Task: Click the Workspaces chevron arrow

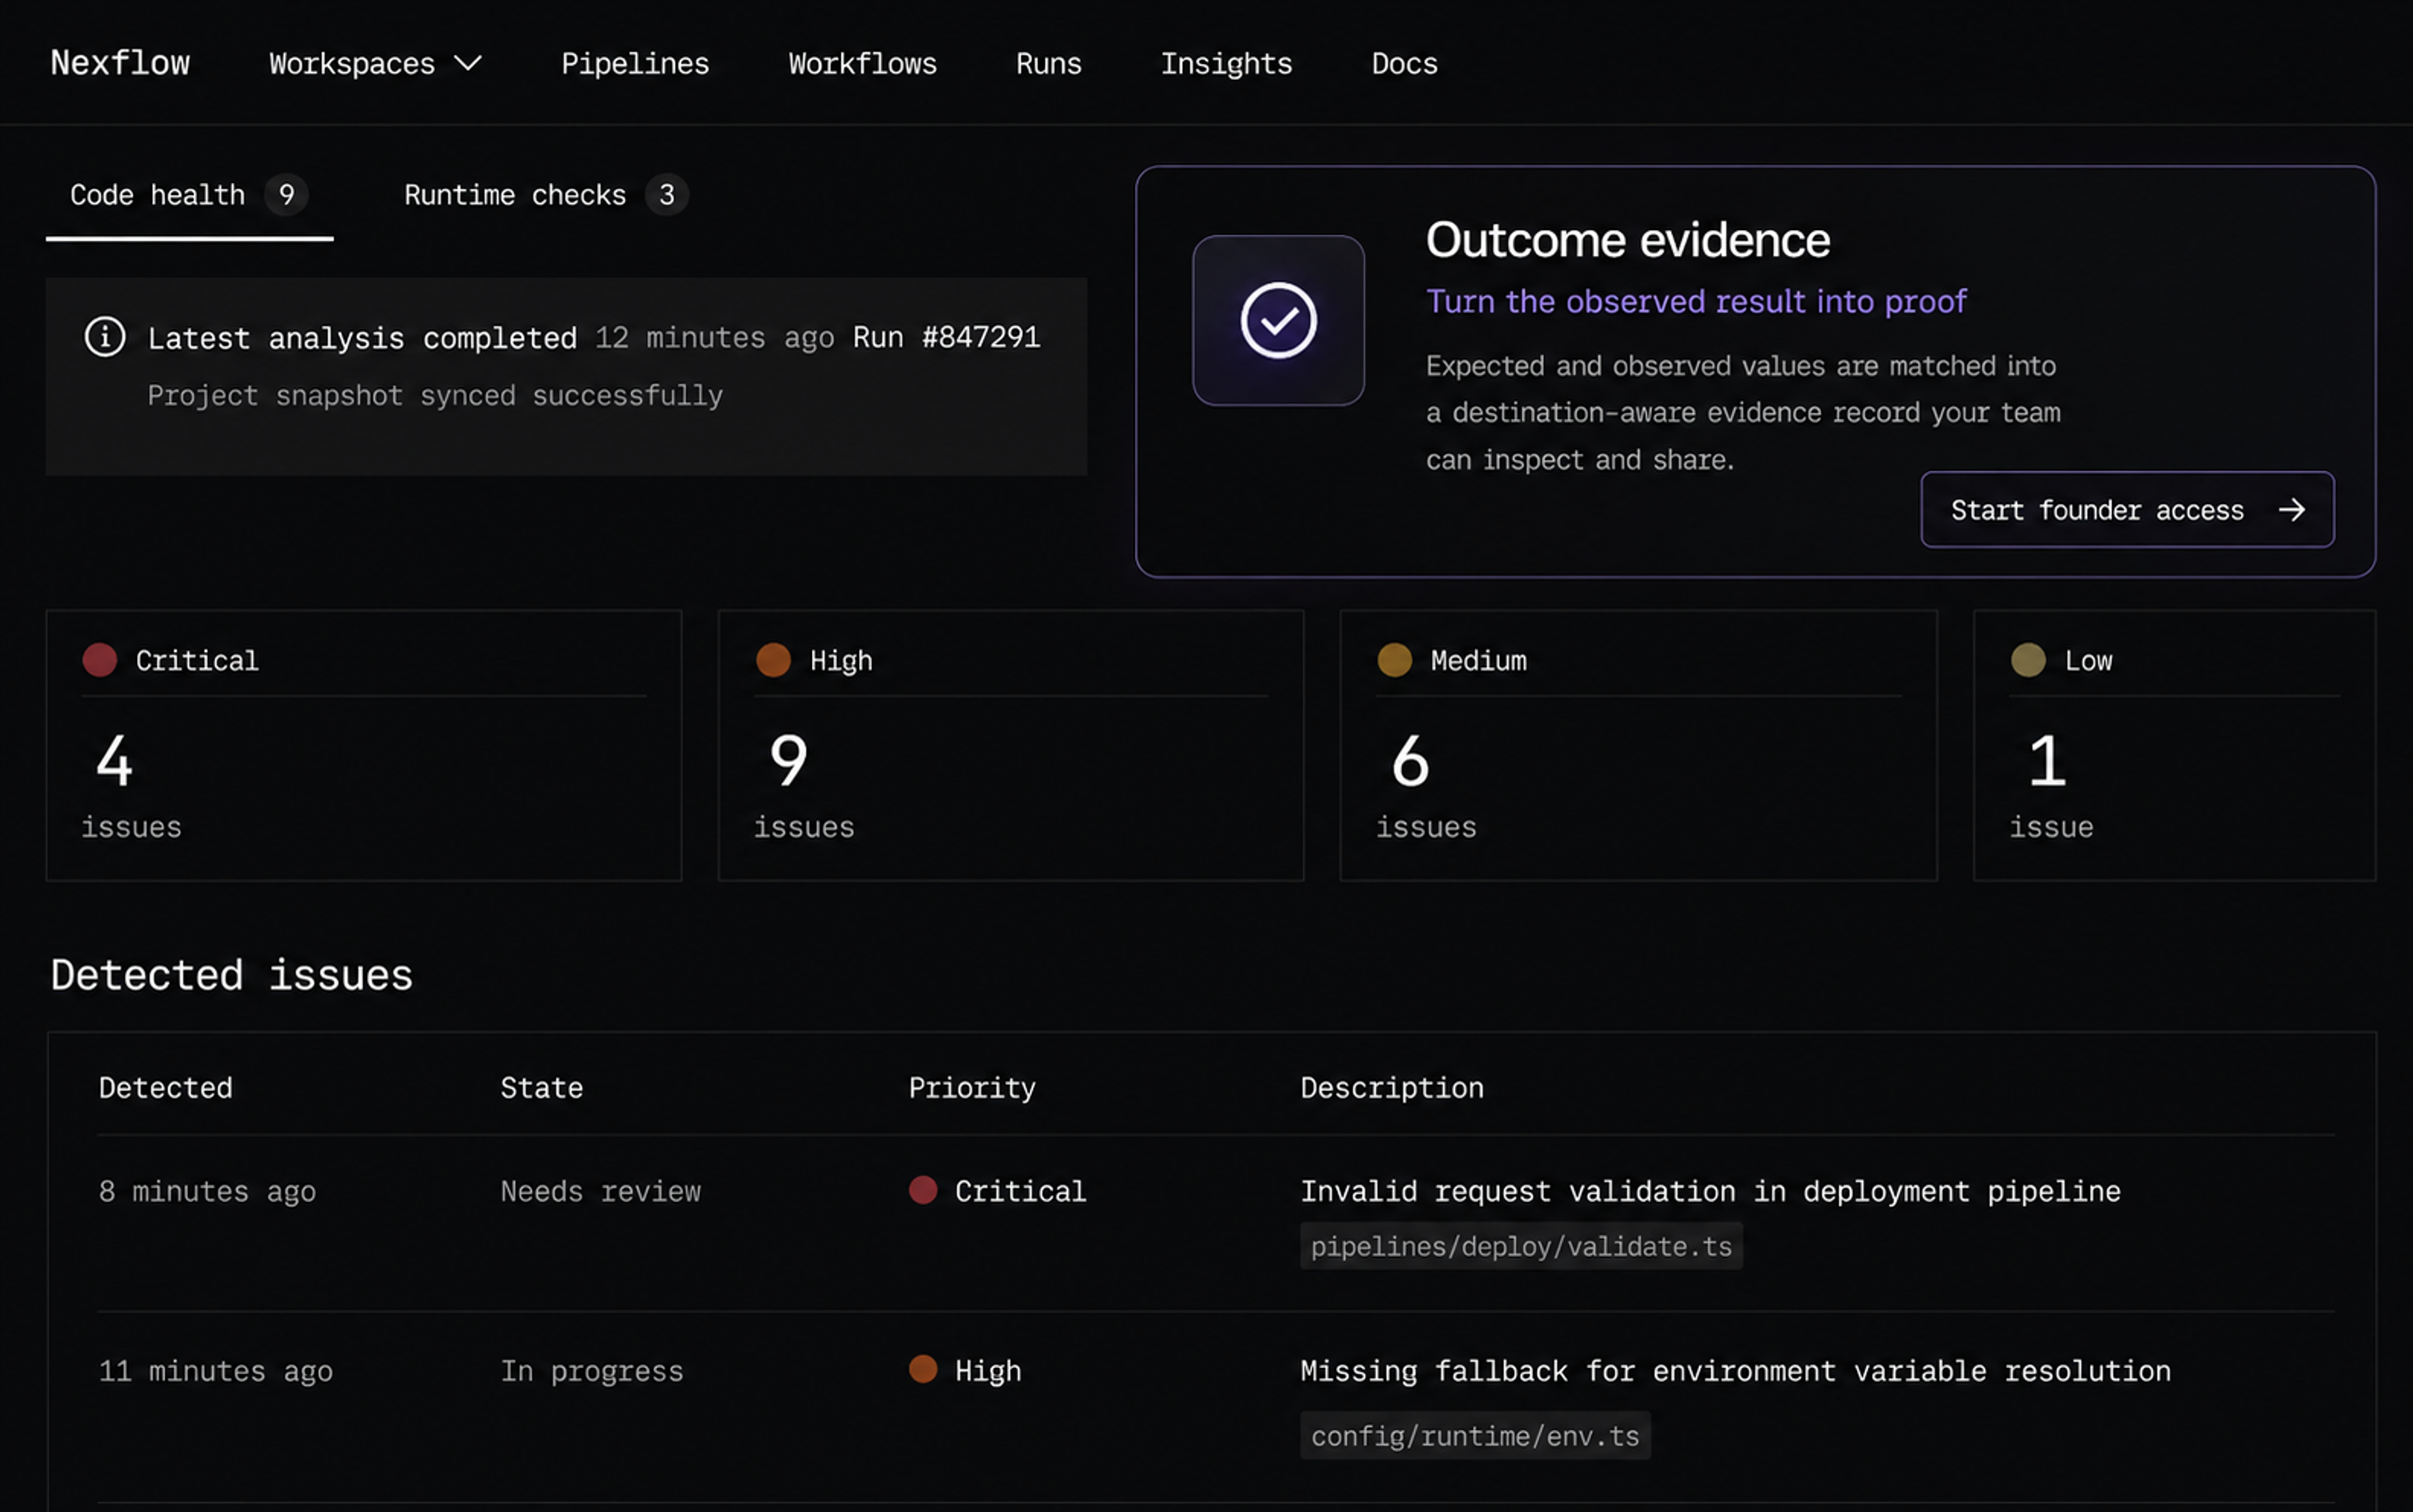Action: pos(468,64)
